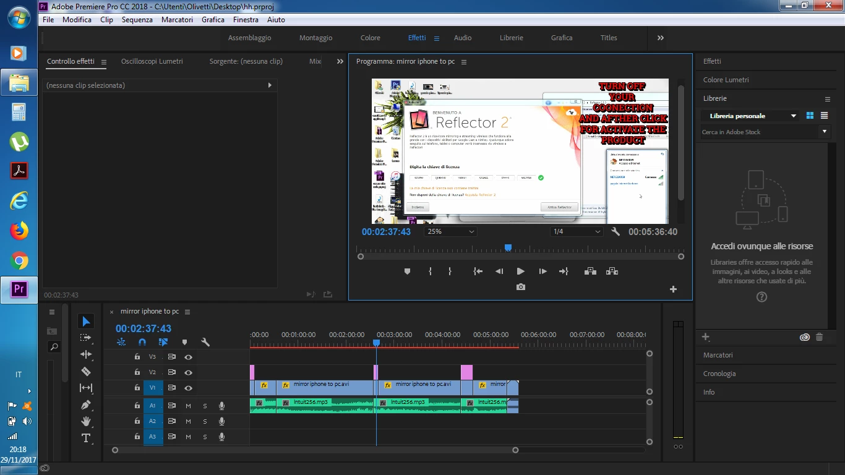Add a marker in timeline header
Image resolution: width=845 pixels, height=475 pixels.
tap(184, 342)
